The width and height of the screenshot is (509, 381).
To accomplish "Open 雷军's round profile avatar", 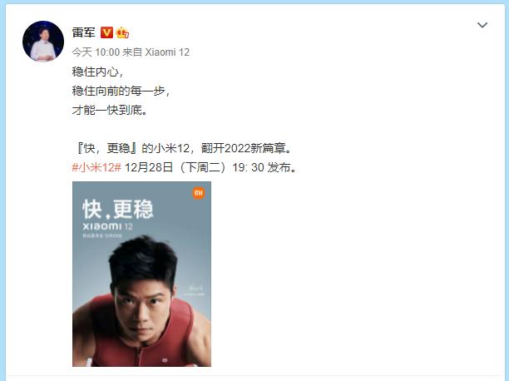I will 43,42.
